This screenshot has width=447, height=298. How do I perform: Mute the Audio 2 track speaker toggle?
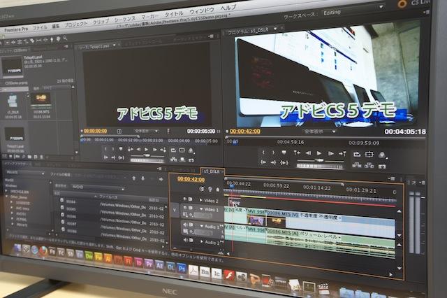pyautogui.click(x=186, y=240)
